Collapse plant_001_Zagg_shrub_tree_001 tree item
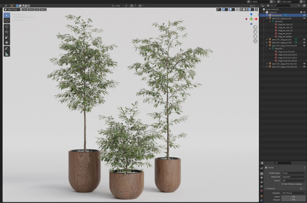The height and width of the screenshot is (203, 307). click(267, 45)
